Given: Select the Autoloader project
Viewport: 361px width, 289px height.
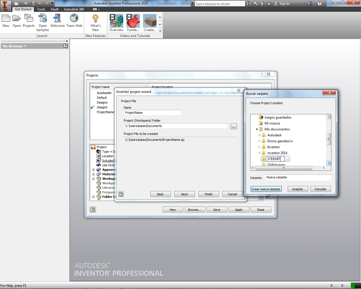Looking at the screenshot, I should coord(104,93).
